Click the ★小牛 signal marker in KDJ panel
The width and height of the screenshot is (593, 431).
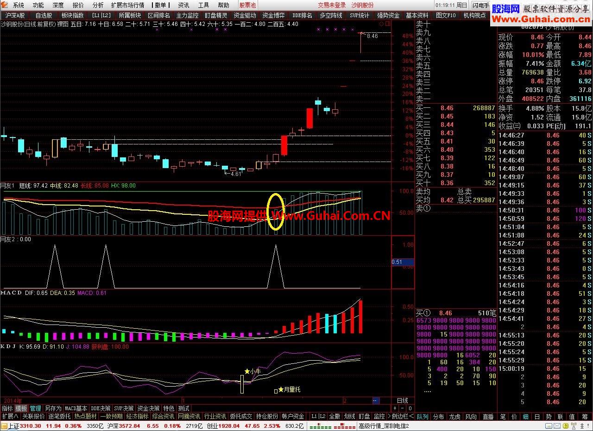click(252, 371)
